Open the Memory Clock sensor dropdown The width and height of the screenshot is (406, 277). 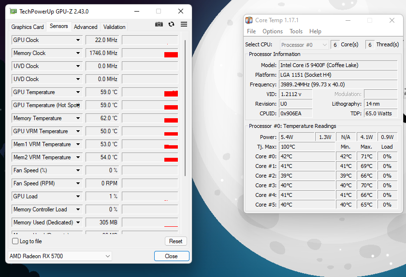tap(78, 53)
